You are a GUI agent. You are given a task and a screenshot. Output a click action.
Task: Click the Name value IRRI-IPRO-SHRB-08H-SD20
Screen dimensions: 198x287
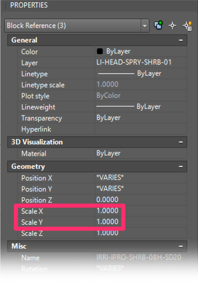pos(139,257)
